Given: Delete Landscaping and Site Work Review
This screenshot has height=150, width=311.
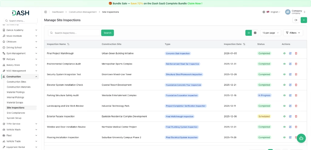Looking at the screenshot, I should (x=296, y=106).
